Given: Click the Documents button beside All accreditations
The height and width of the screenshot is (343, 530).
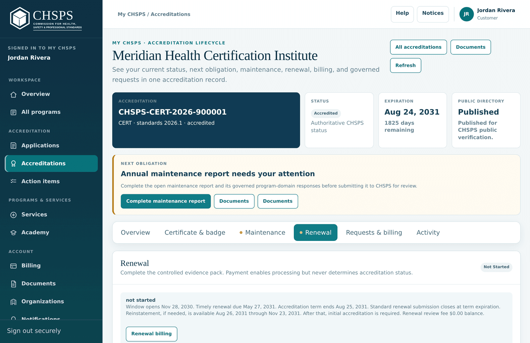Looking at the screenshot, I should click(470, 47).
